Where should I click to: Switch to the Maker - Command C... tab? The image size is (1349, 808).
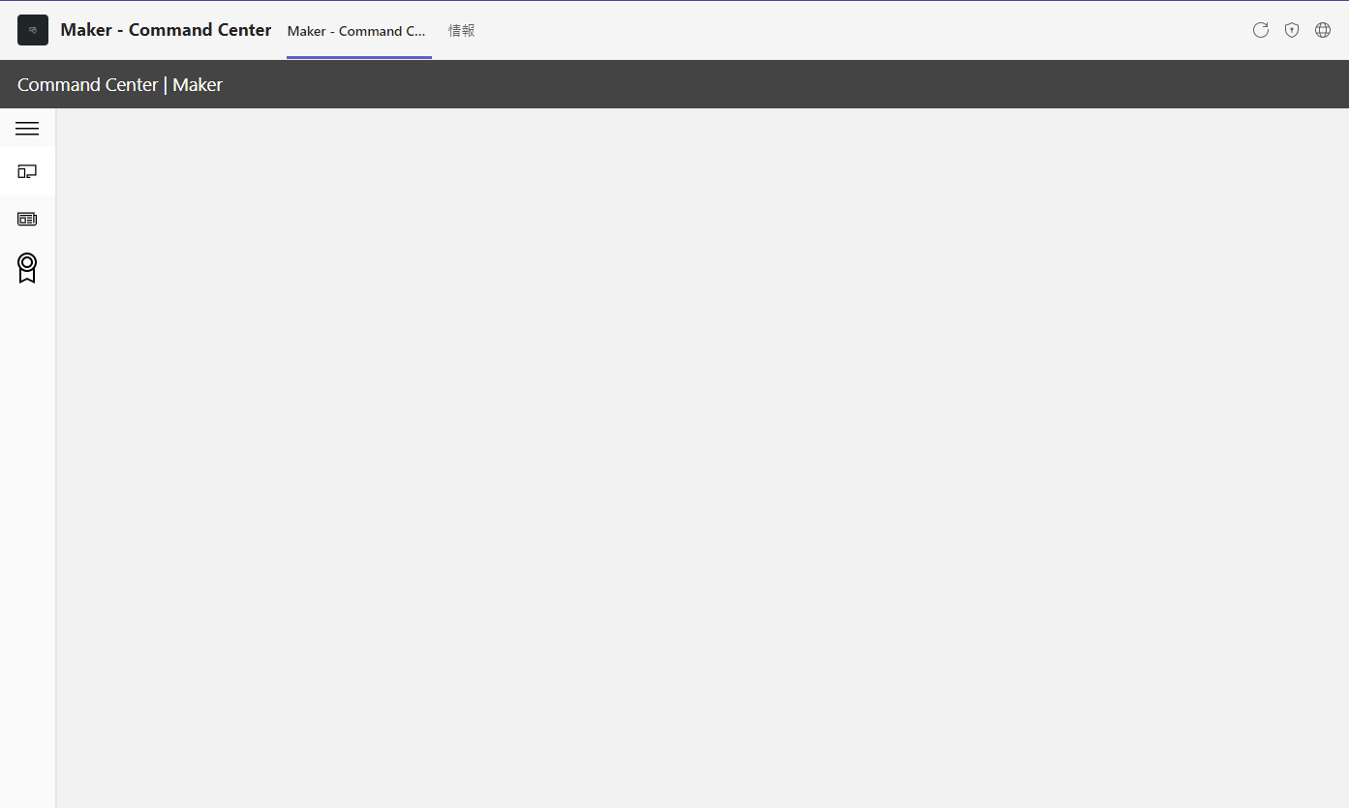[x=356, y=31]
